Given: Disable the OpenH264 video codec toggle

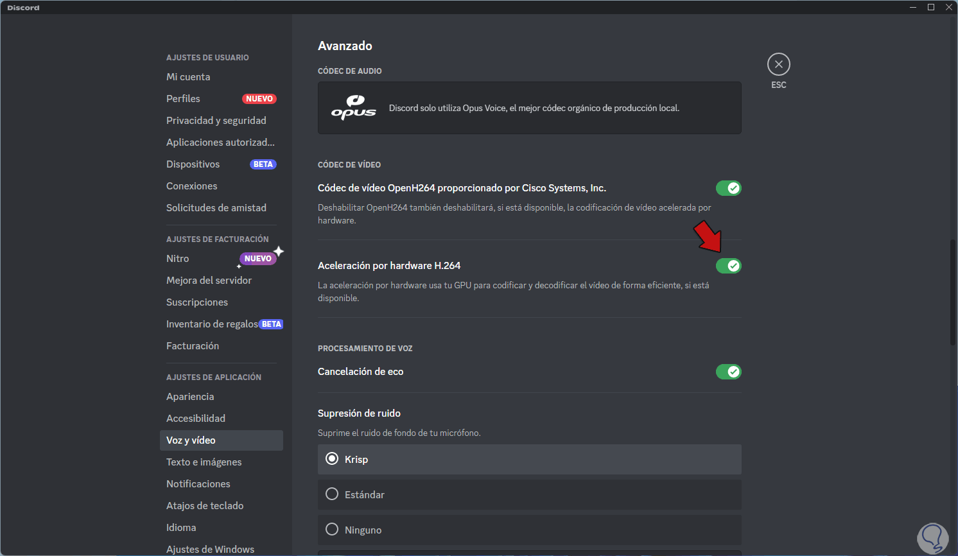Looking at the screenshot, I should click(x=728, y=188).
